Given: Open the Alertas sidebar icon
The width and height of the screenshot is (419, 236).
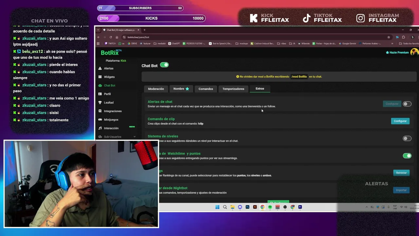Looking at the screenshot, I should pos(100,68).
